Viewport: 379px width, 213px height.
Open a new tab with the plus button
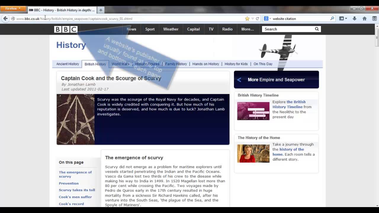point(101,10)
